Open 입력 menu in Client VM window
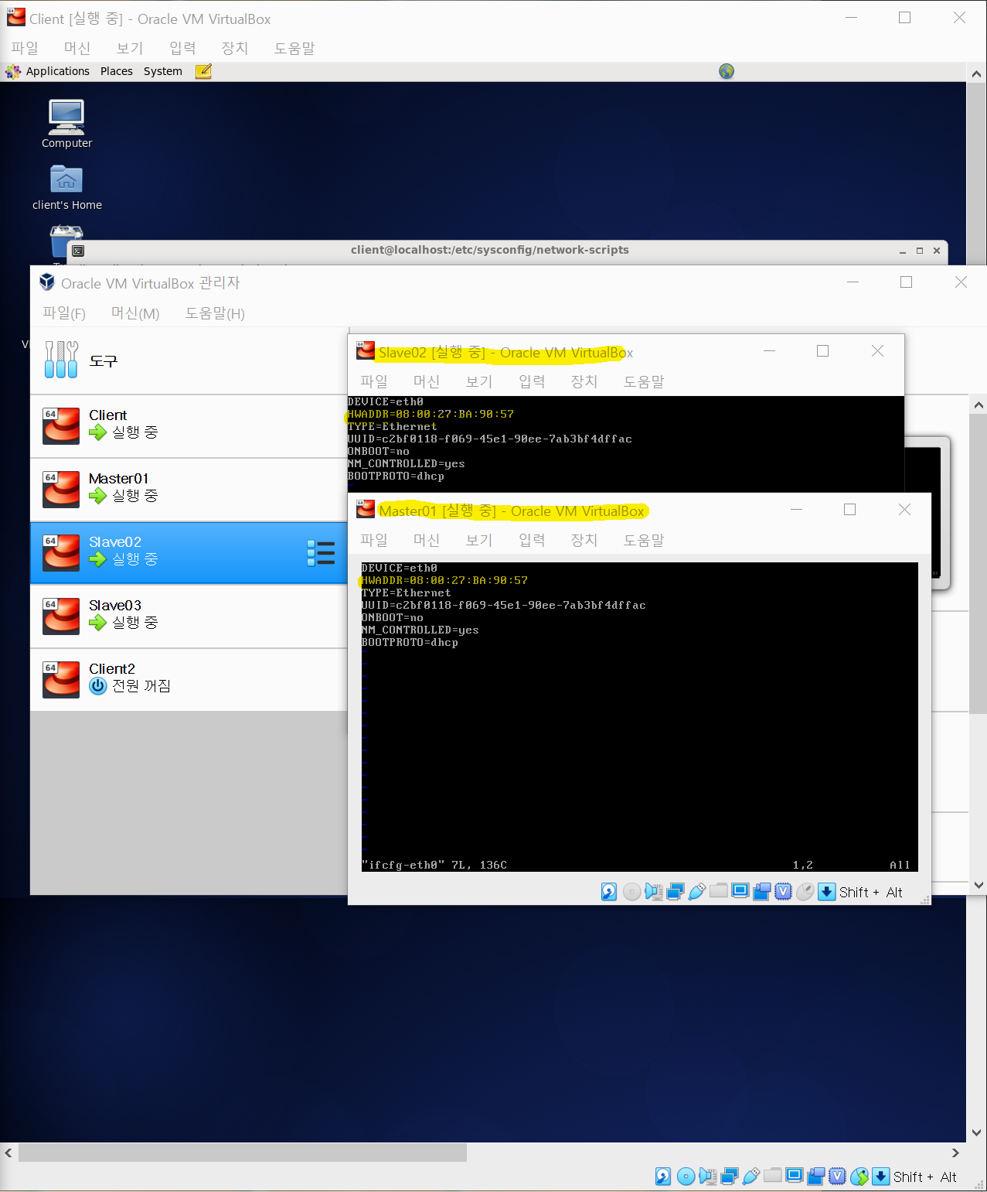This screenshot has width=987, height=1192. pos(182,48)
